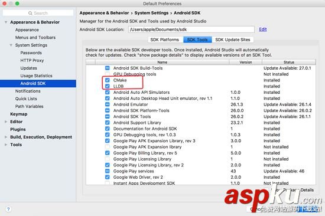Open Quick Lists settings
The image size is (325, 216).
tap(26, 99)
